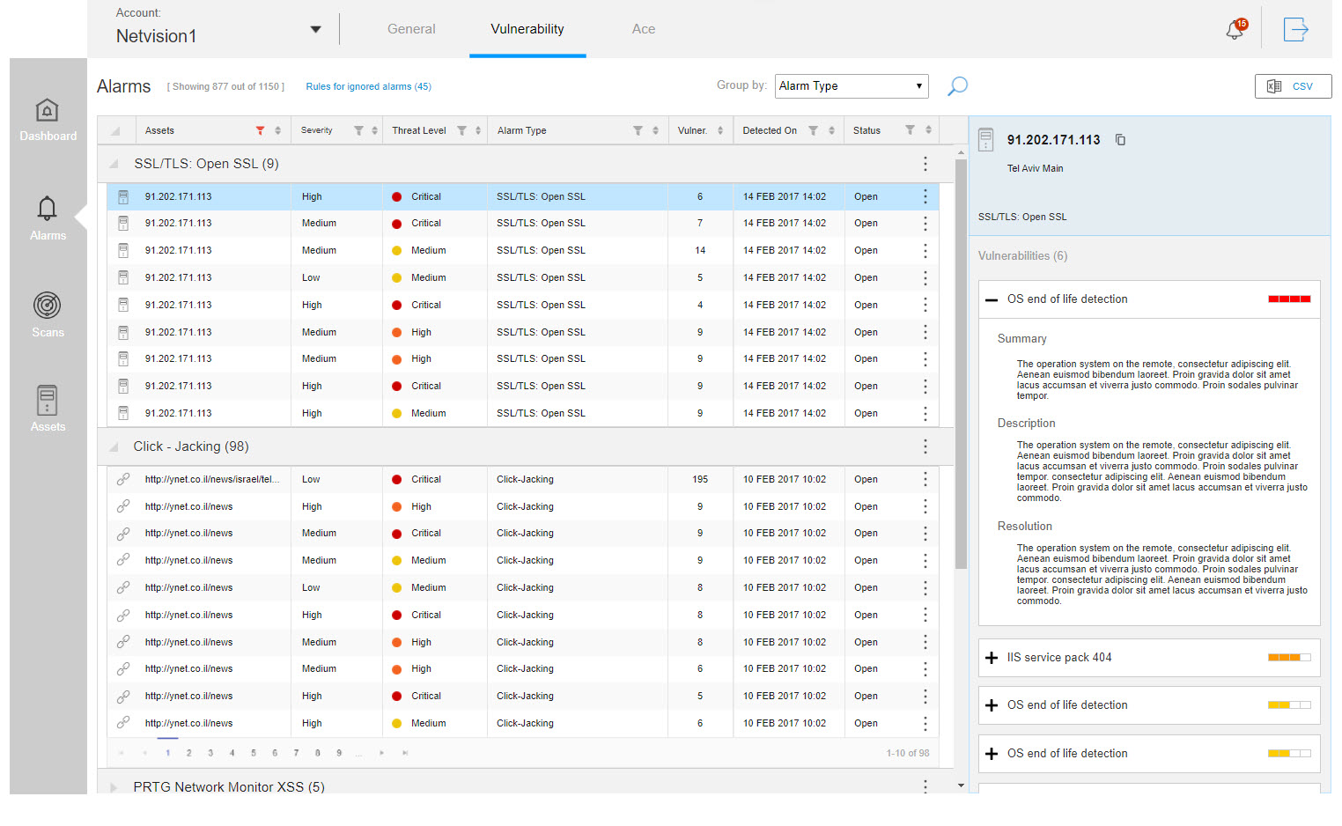Go to next page arrow in pagination
The width and height of the screenshot is (1342, 826).
[x=381, y=753]
